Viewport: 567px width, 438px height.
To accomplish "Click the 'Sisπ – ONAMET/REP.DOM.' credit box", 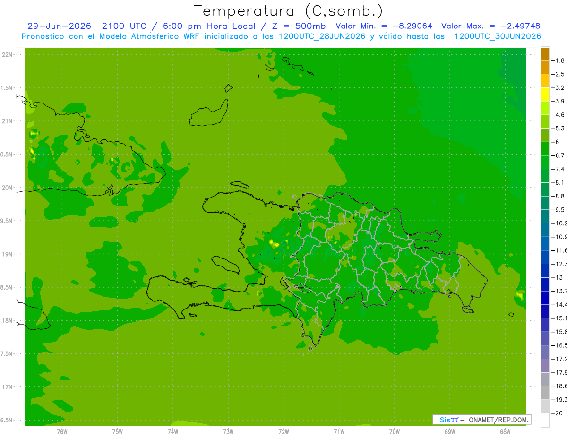I will coord(481,420).
